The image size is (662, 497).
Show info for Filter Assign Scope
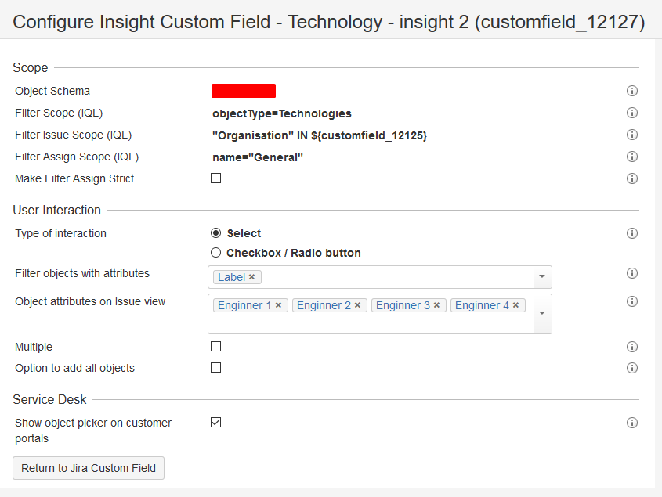click(x=631, y=157)
